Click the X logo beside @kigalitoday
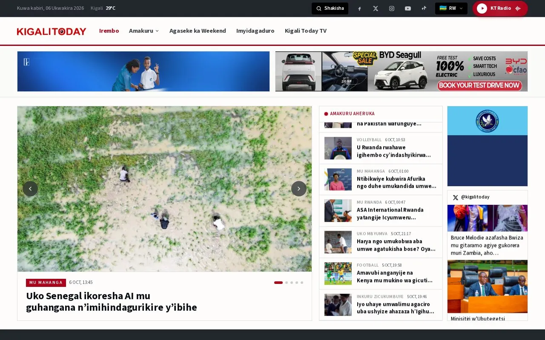The height and width of the screenshot is (340, 545). click(x=456, y=197)
